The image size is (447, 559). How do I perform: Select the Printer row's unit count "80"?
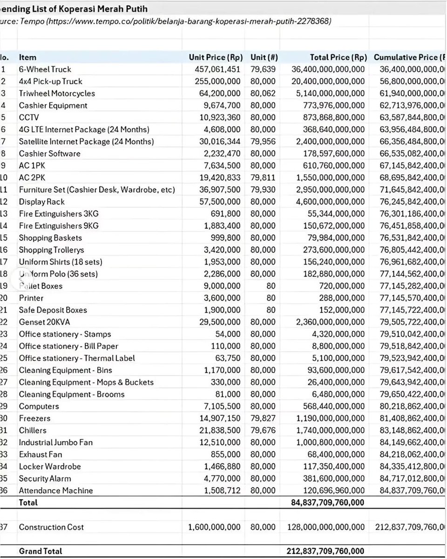coord(271,298)
